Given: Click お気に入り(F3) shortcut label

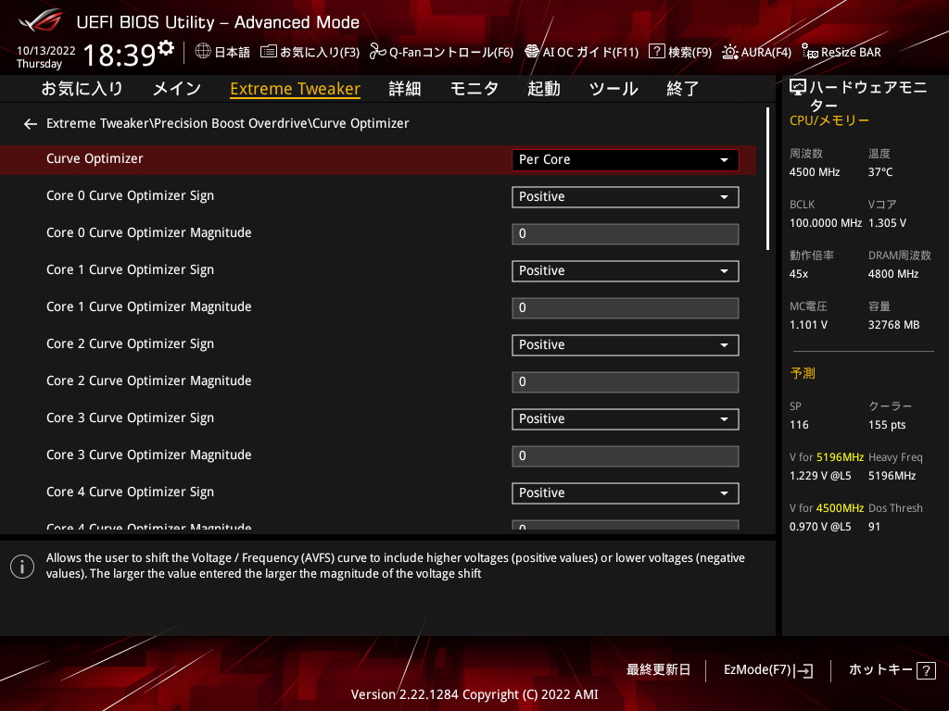Looking at the screenshot, I should [x=320, y=52].
